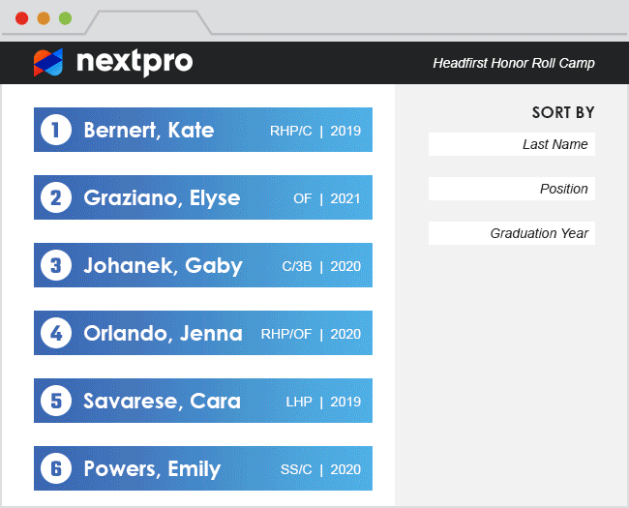Open Orlando, Jenna player entry

[203, 333]
